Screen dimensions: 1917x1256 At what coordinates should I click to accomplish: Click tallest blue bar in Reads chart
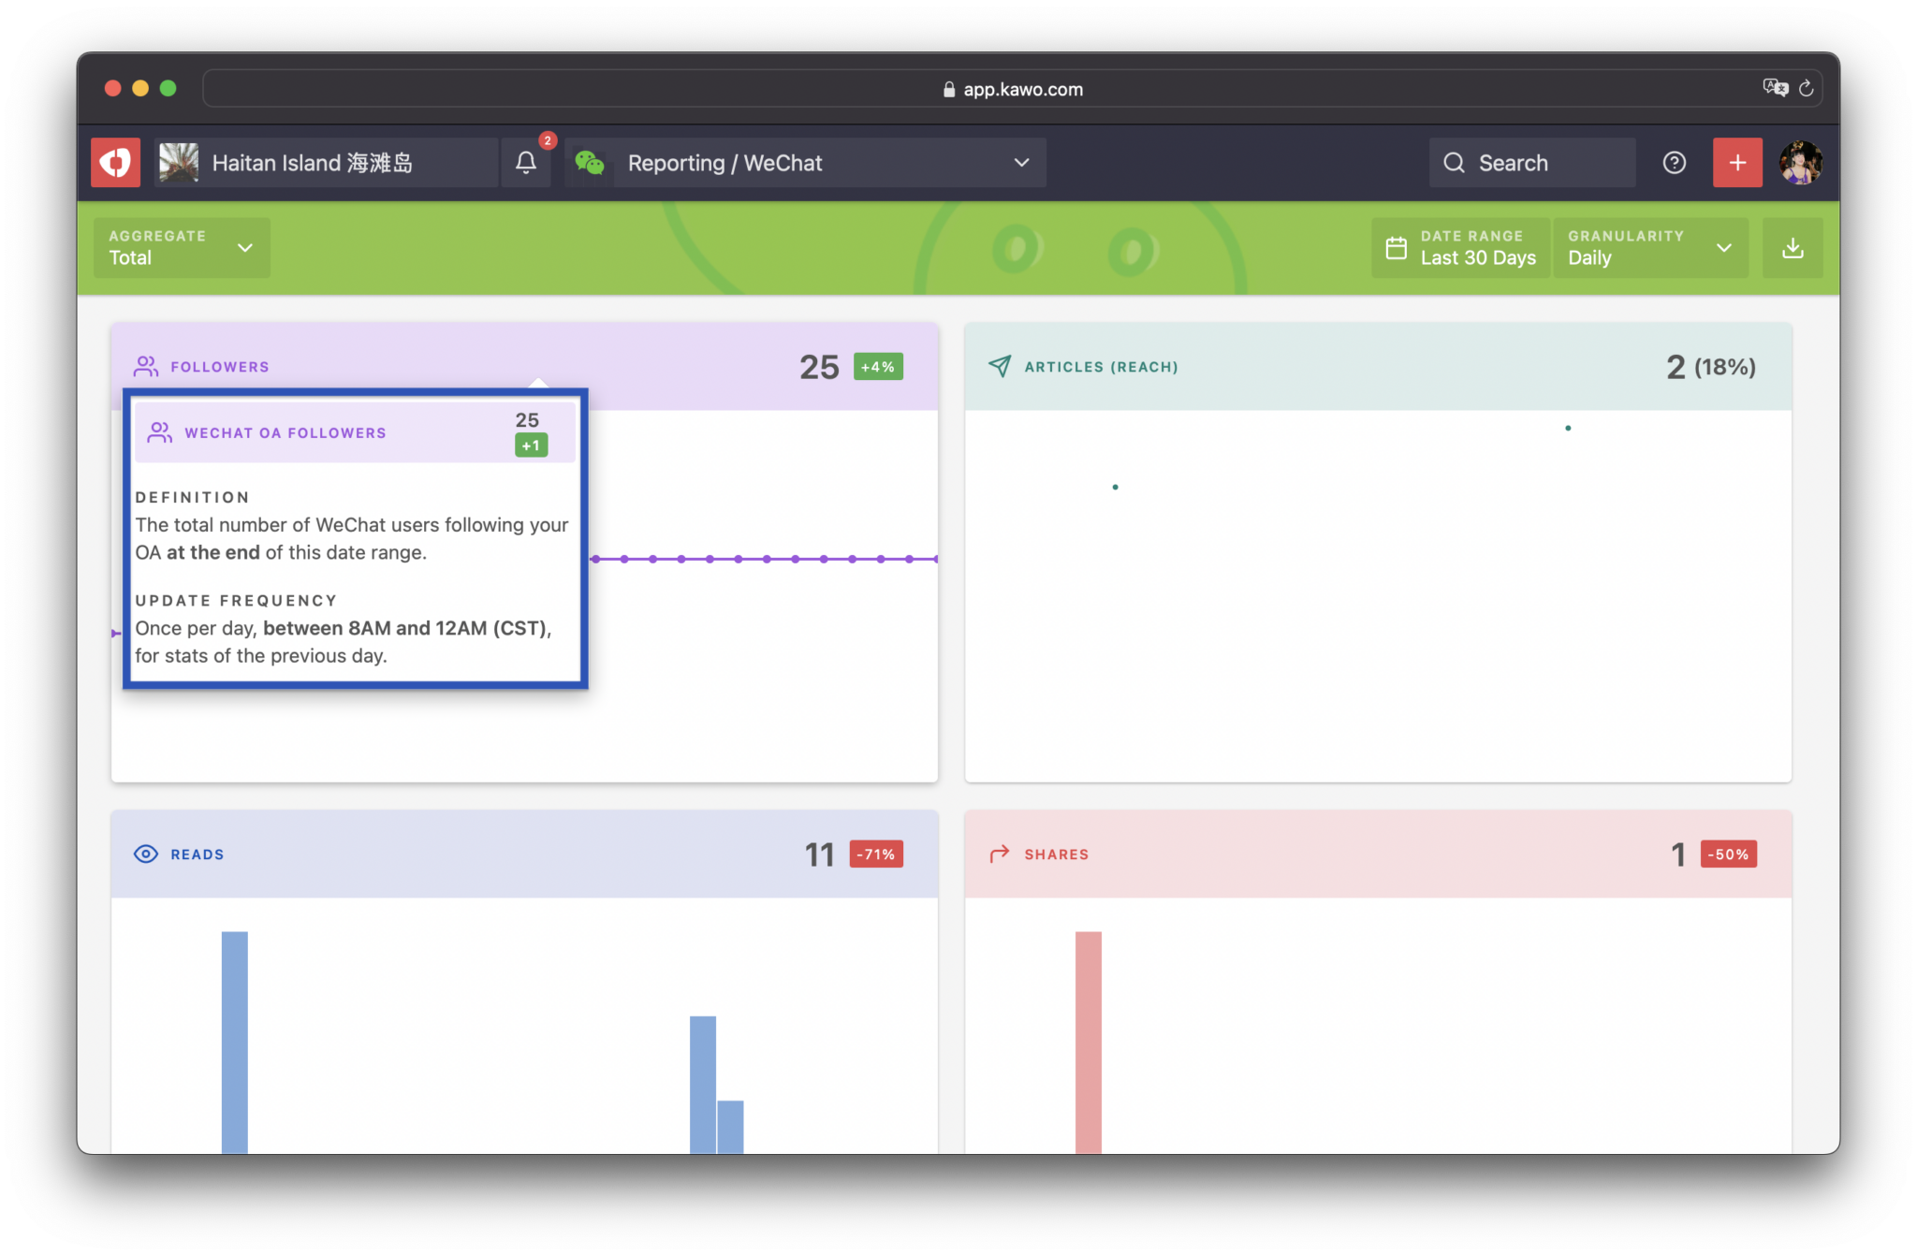[235, 1039]
